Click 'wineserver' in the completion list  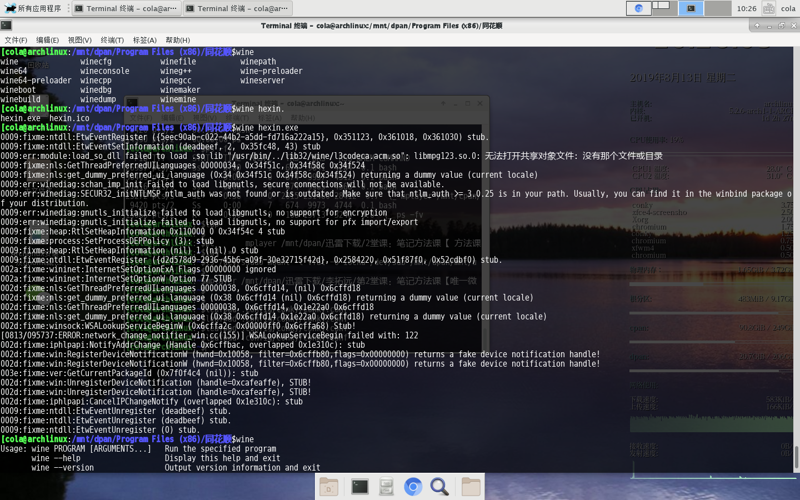click(262, 81)
